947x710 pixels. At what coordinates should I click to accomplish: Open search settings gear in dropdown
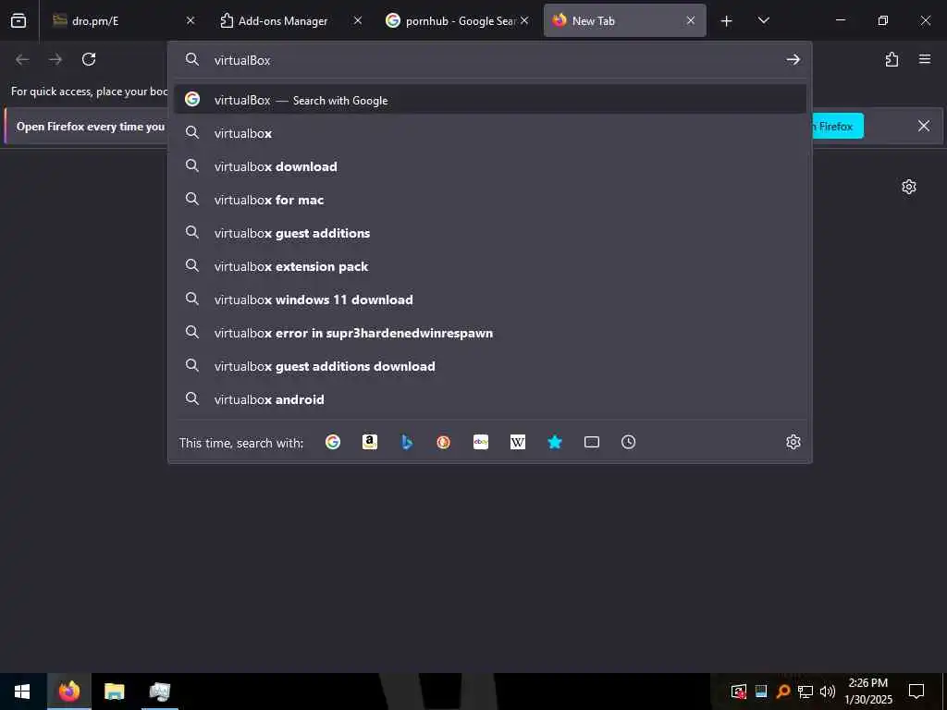pyautogui.click(x=793, y=442)
